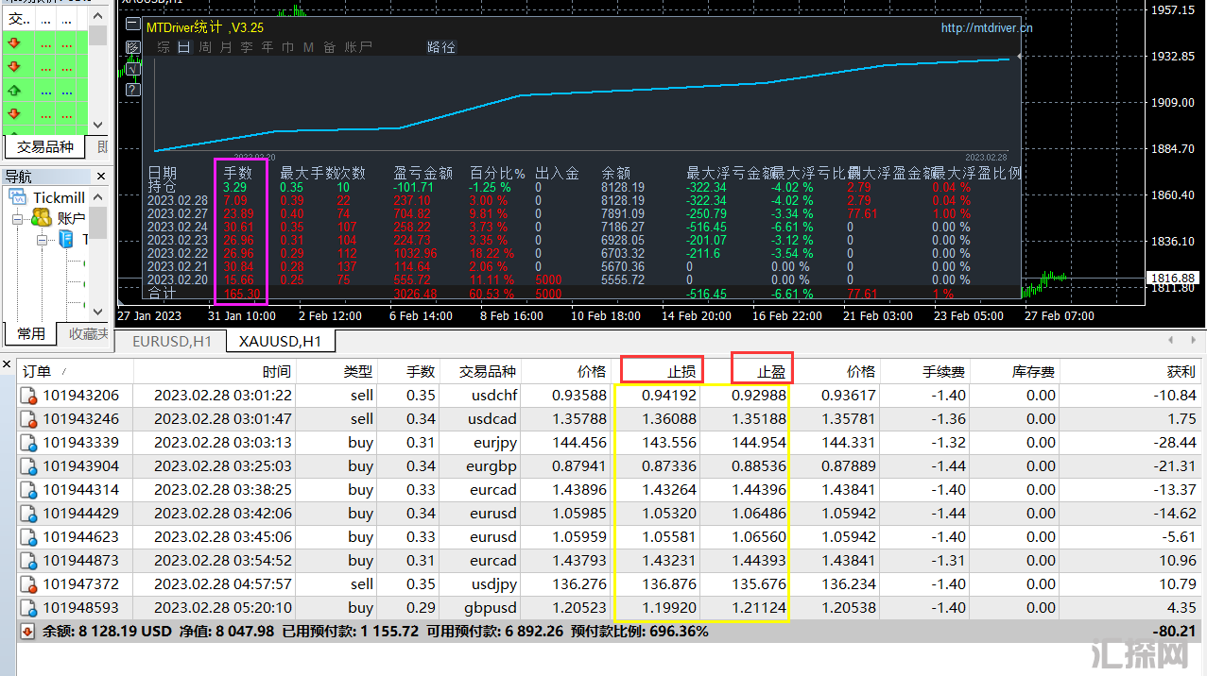
Task: Toggle the MTDriver checkmark icon box
Action: [x=133, y=68]
